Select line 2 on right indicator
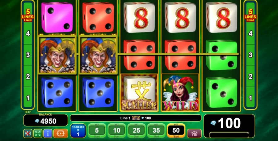This screenshot has height=141, width=278. [x=250, y=77]
